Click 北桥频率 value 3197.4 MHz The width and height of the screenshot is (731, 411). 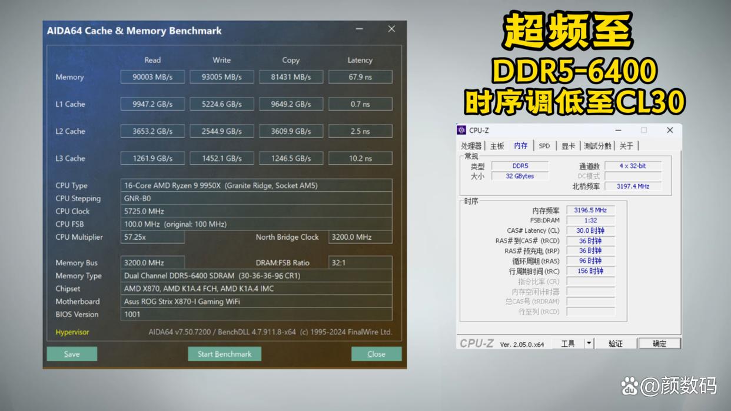(633, 186)
